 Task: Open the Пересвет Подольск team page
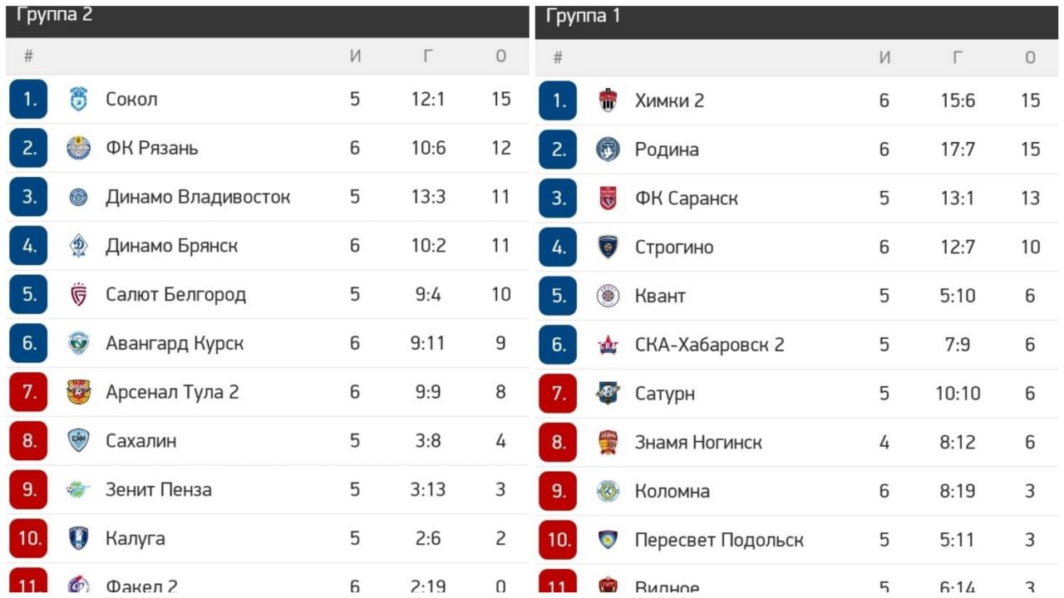pos(719,540)
